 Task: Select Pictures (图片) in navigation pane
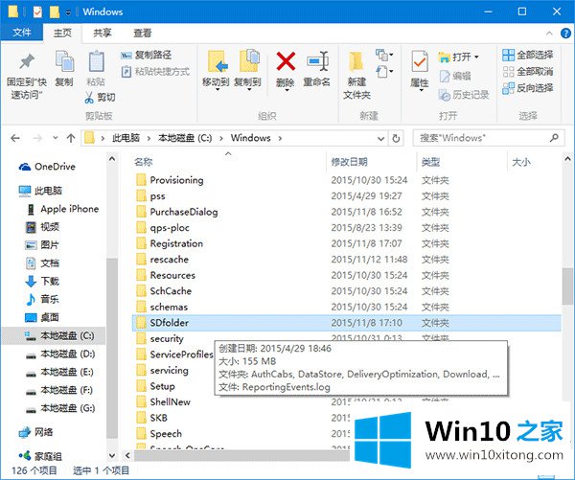42,244
